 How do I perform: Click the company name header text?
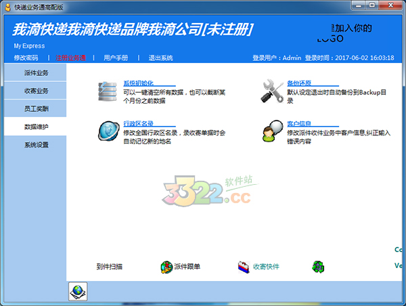pyautogui.click(x=133, y=29)
